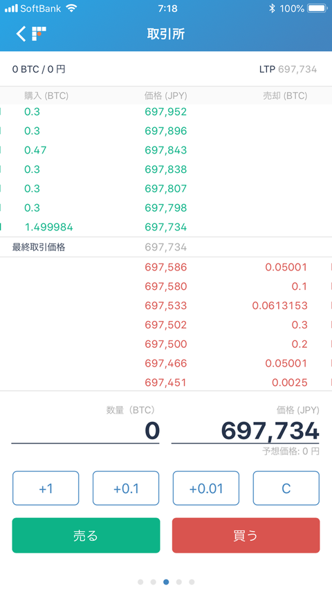The image size is (332, 590).
Task: Tap the back arrow in header
Action: tap(21, 34)
